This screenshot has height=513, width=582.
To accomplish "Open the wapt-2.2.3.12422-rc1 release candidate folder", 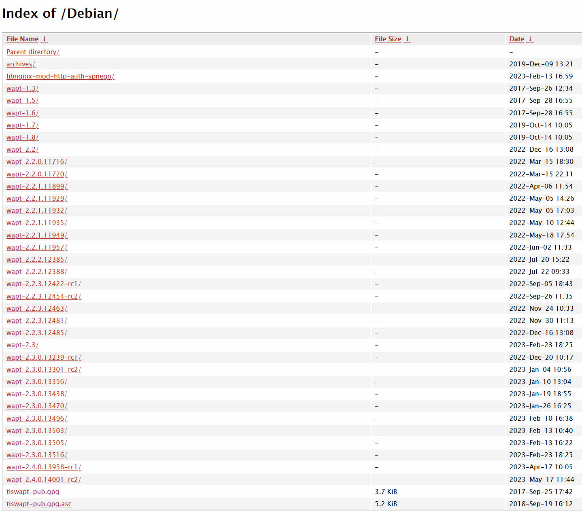I will [44, 284].
